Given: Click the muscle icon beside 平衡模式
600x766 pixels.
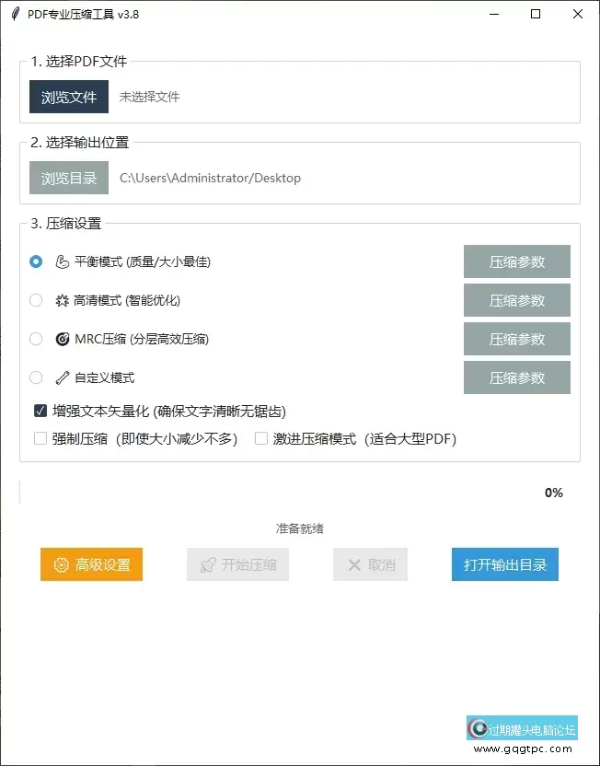Looking at the screenshot, I should 62,261.
